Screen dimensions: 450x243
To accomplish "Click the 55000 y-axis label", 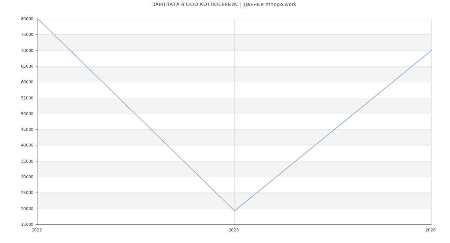I will (x=27, y=98).
